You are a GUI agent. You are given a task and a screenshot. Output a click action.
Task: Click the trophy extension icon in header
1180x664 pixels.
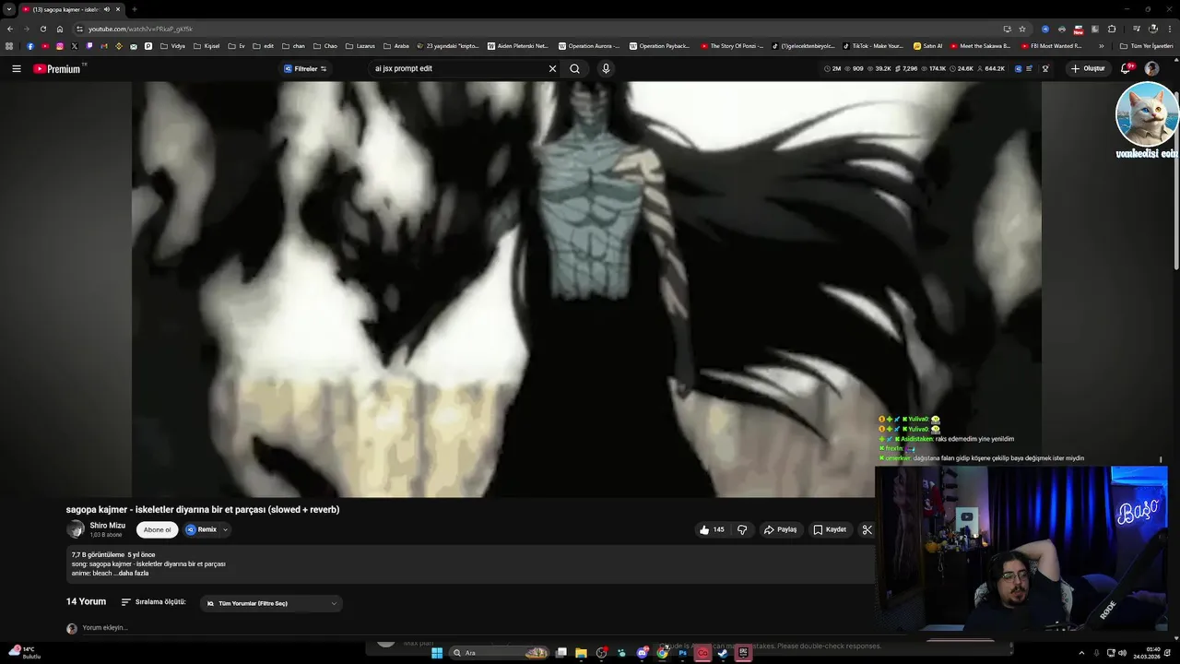(1045, 68)
